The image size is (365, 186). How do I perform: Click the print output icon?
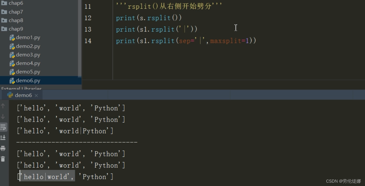[x=3, y=148]
